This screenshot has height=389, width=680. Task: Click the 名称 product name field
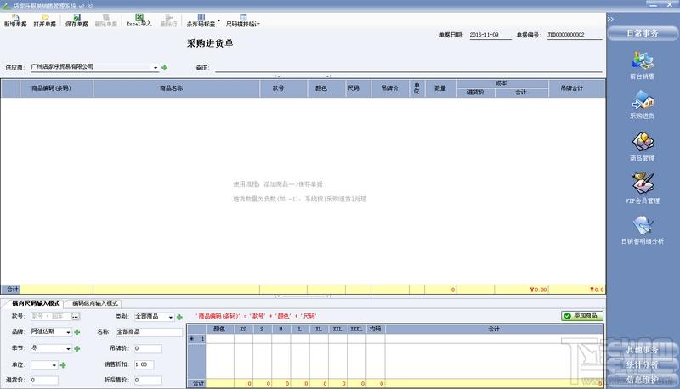pyautogui.click(x=150, y=332)
